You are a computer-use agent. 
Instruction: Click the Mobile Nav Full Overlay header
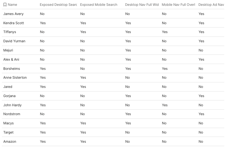click(x=178, y=5)
